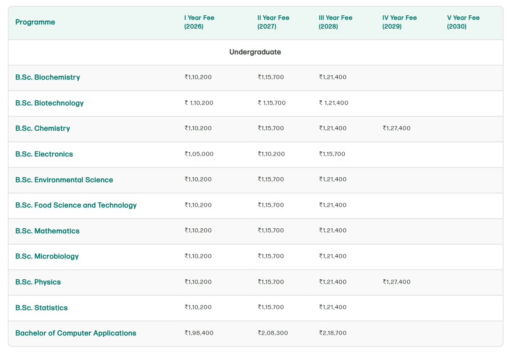Select the Programme column header
This screenshot has width=509, height=352.
coord(35,22)
